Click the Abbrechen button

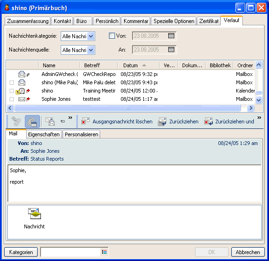coord(248,252)
